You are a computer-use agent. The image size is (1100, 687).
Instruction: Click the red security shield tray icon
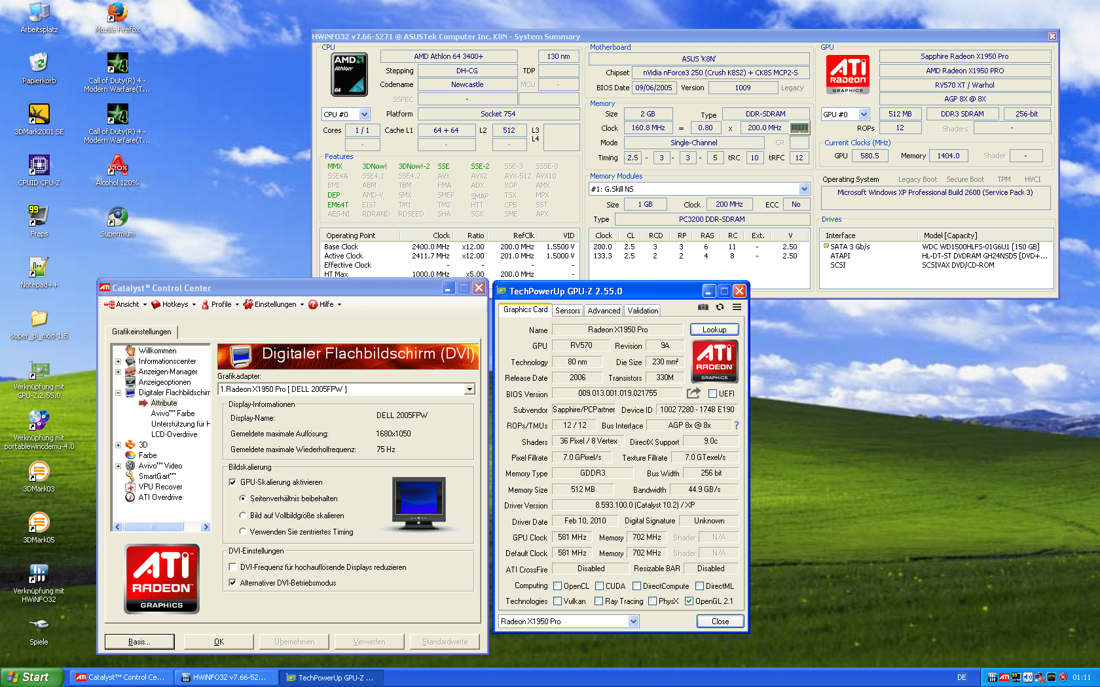[x=1063, y=677]
